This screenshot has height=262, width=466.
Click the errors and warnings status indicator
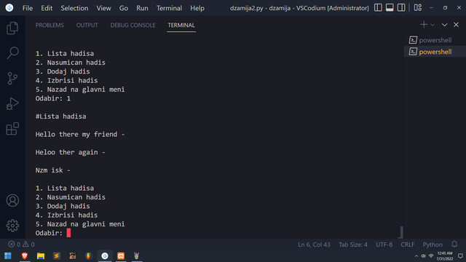(21, 245)
